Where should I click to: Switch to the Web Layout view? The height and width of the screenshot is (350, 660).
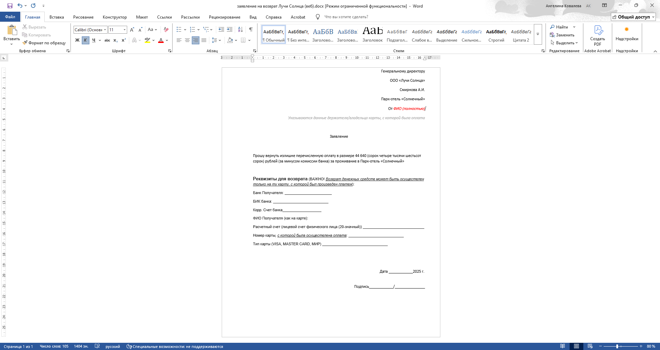(590, 346)
